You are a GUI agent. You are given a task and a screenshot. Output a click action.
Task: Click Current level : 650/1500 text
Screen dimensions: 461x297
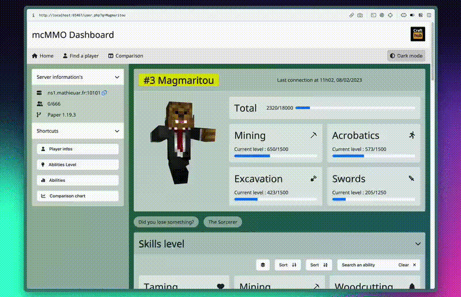[x=261, y=149]
